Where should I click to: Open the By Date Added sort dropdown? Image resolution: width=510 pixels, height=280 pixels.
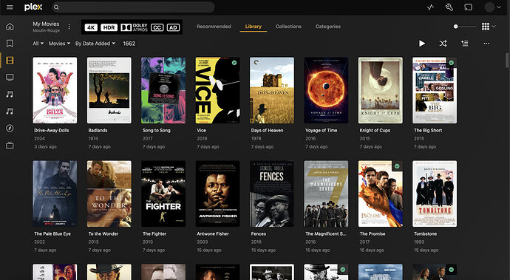tap(95, 44)
